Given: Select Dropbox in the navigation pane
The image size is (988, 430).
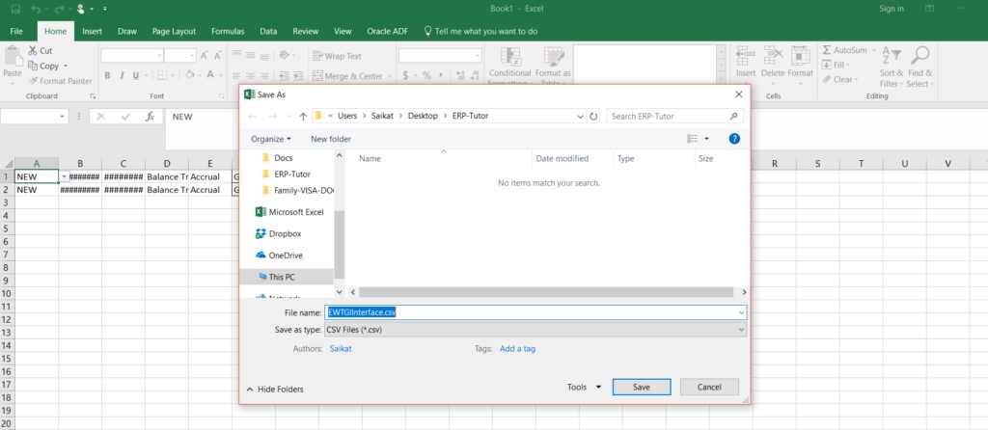Looking at the screenshot, I should pos(285,233).
